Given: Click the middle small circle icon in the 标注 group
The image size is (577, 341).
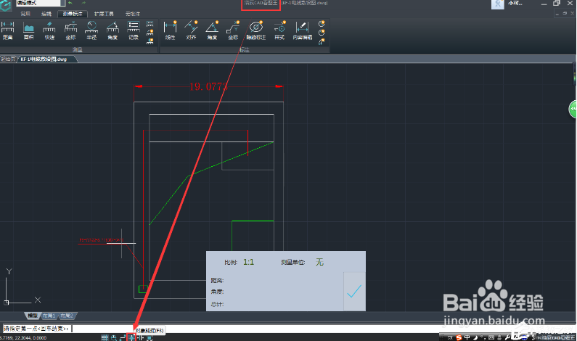Looking at the screenshot, I should pos(322,33).
